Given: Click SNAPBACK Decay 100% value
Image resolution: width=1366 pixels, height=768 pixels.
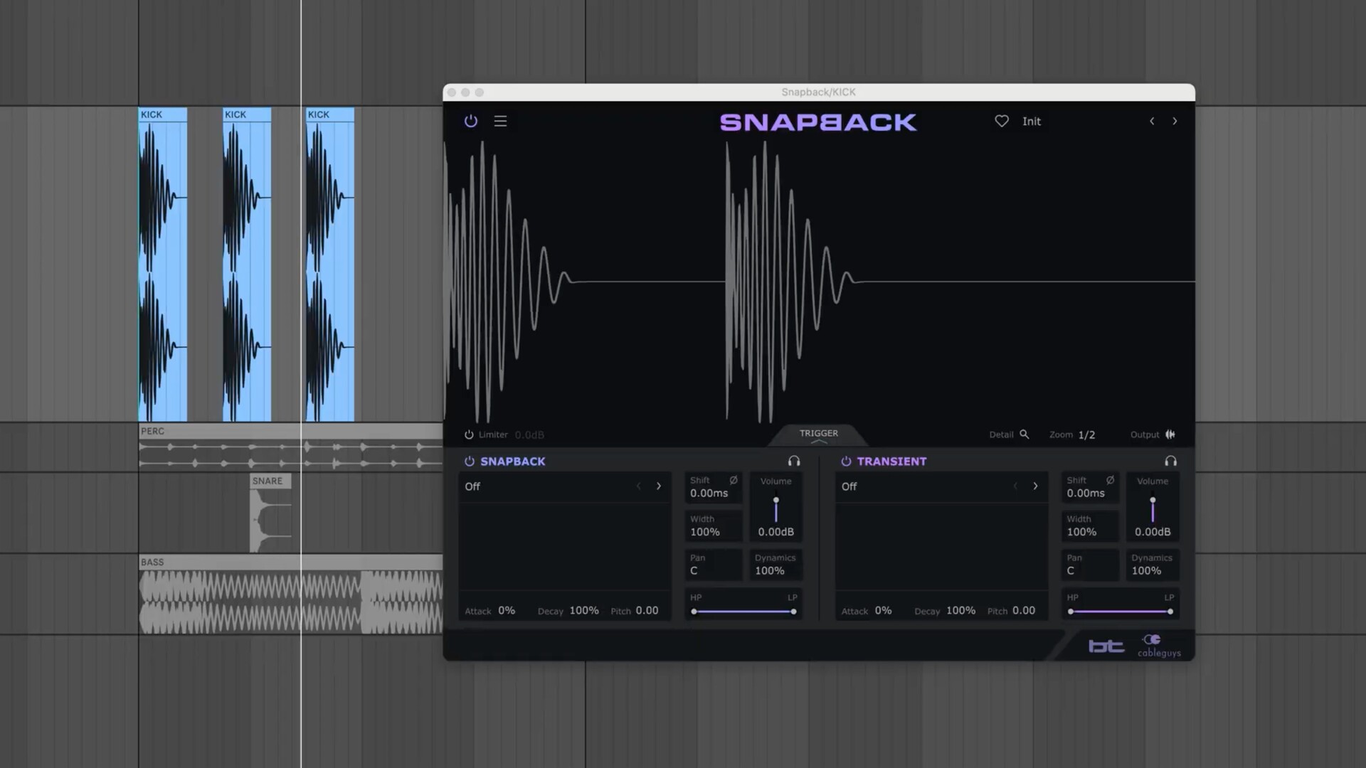Looking at the screenshot, I should tap(583, 610).
